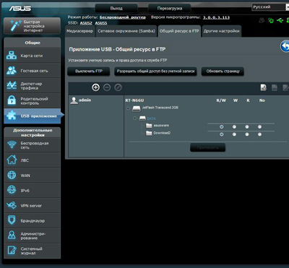Add a new FTP account plus icon
The image size is (289, 268).
pos(96,87)
